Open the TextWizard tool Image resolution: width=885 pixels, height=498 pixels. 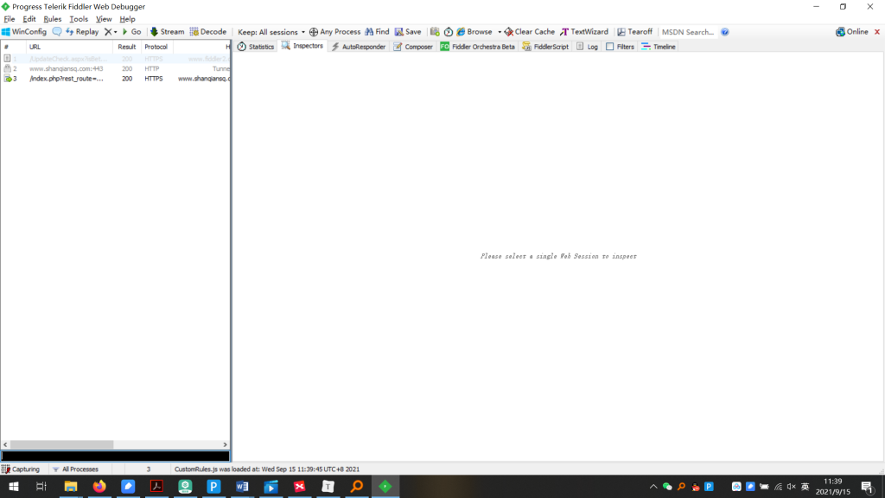pyautogui.click(x=584, y=32)
